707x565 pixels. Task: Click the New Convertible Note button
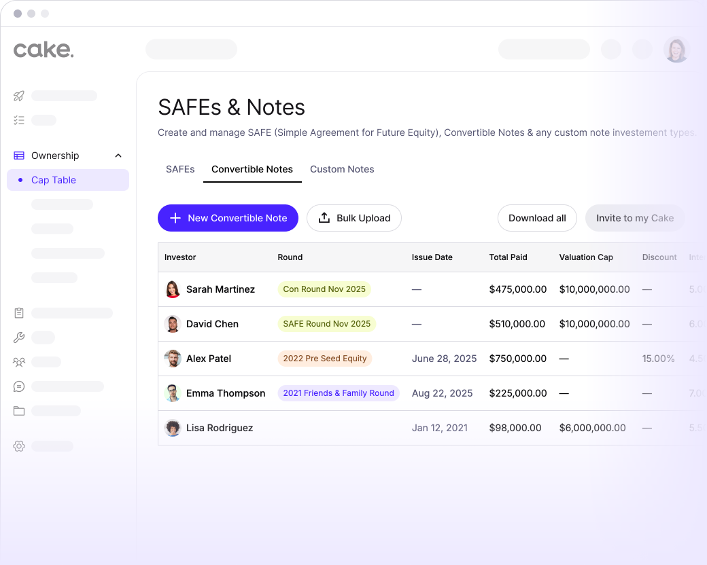click(228, 218)
